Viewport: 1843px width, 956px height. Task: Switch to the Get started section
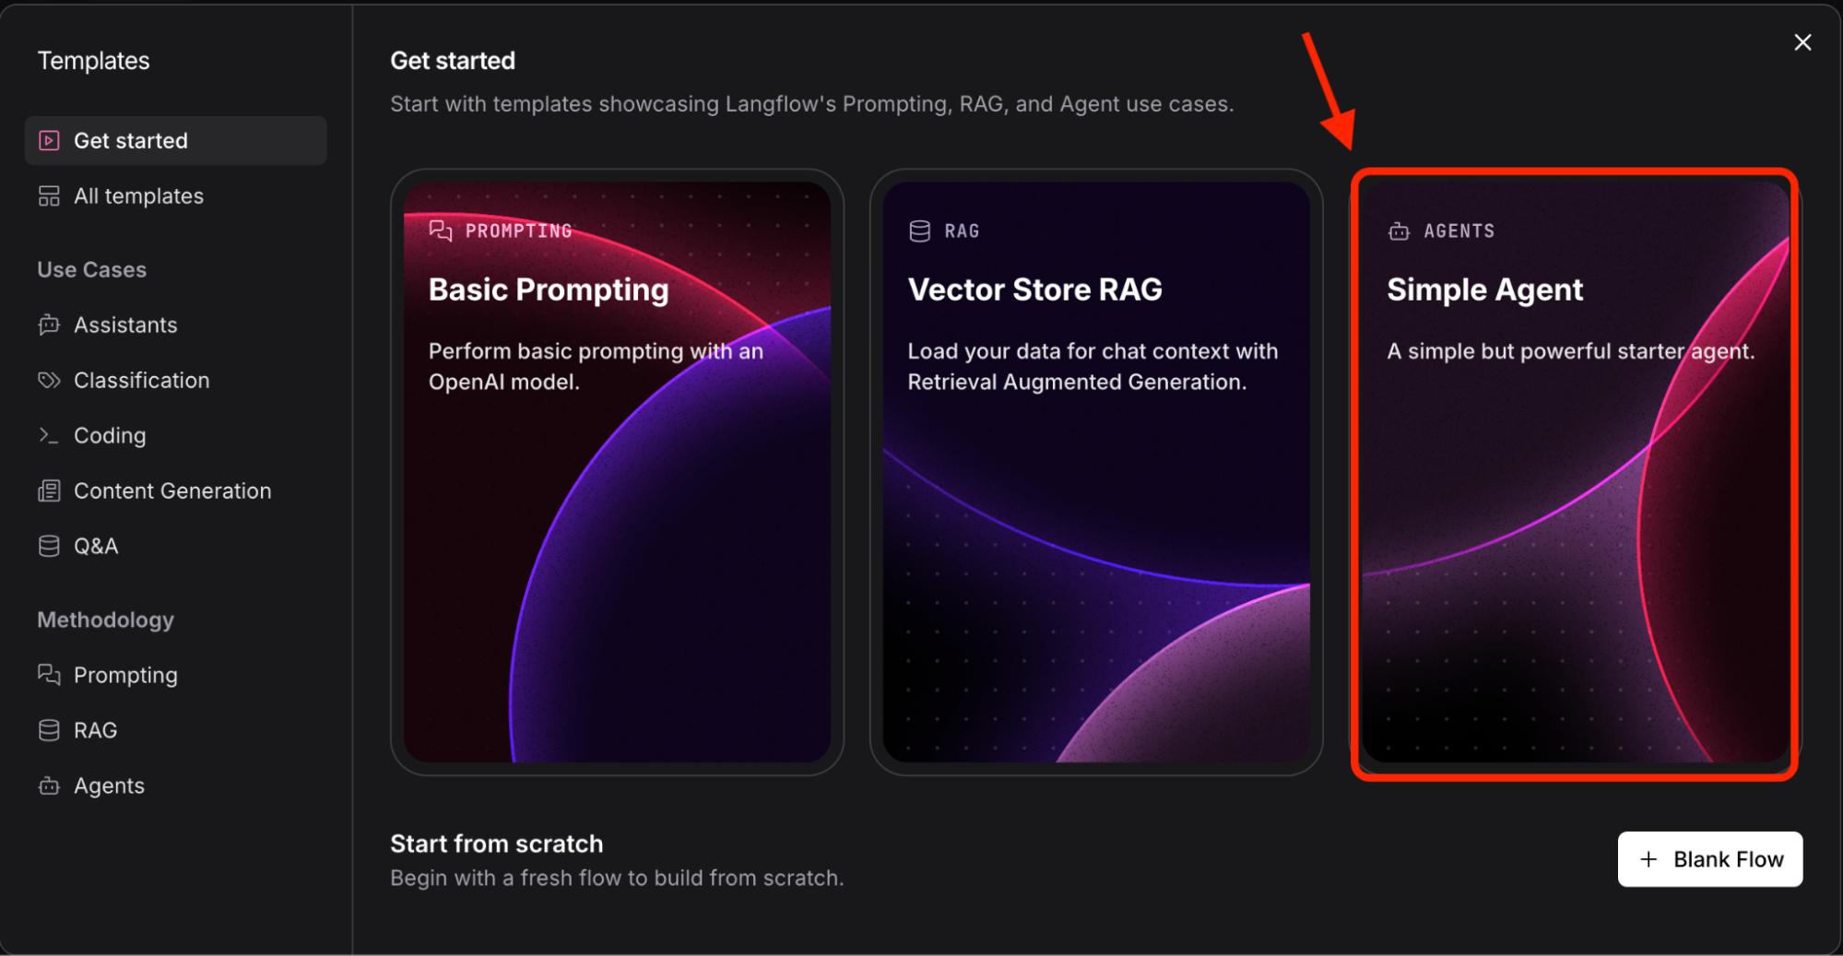click(130, 140)
